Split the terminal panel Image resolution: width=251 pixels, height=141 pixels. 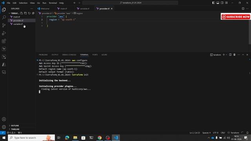[230, 55]
